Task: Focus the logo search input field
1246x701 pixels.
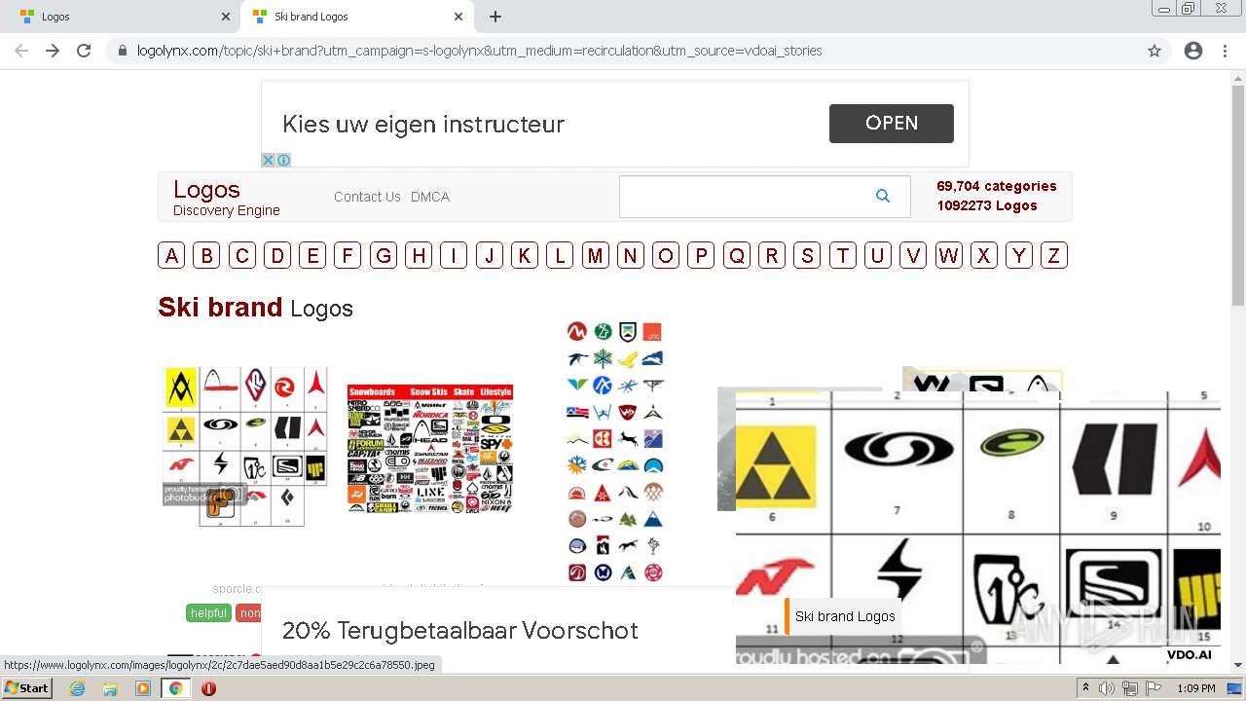Action: (744, 197)
